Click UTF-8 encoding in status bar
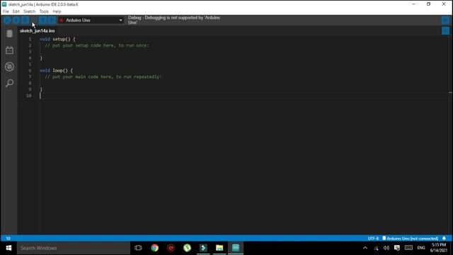 coord(373,239)
